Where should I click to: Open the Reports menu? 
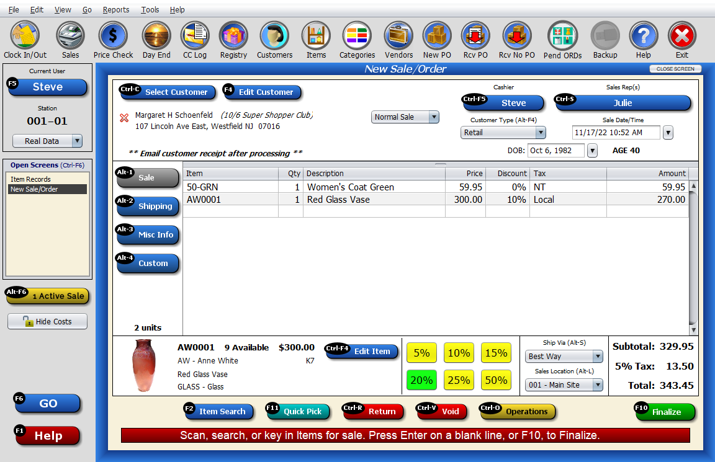click(116, 9)
